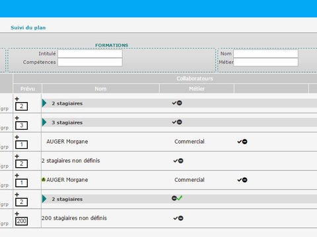This screenshot has height=237, width=317.
Task: Click the plus icon in the 2 stagiaires row with the green checkmark
Action: tap(17, 195)
